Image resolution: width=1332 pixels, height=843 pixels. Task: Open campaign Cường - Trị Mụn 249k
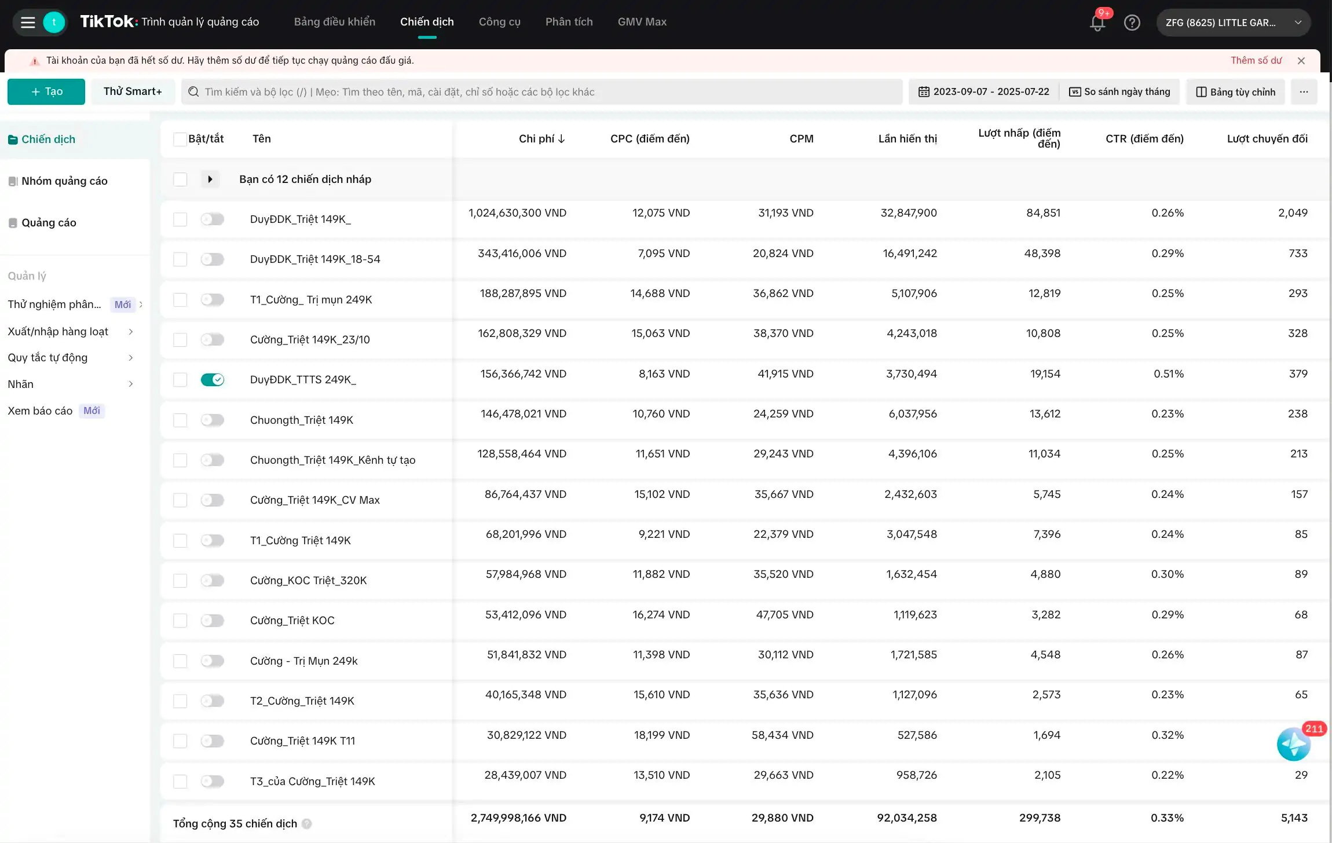[x=303, y=661]
